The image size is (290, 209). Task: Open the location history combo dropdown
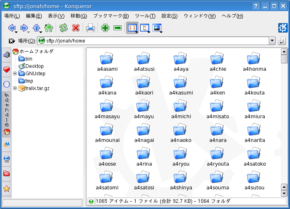click(272, 40)
